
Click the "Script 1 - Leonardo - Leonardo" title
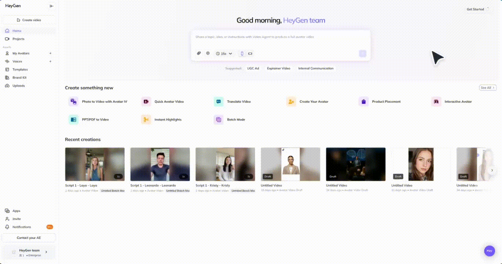pos(153,186)
